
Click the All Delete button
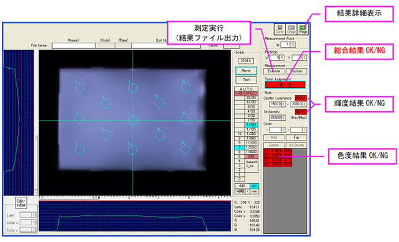(x=296, y=145)
